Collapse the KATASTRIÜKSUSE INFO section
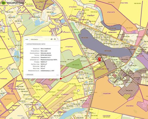Screen dimensions: 148x119 point(35,44)
